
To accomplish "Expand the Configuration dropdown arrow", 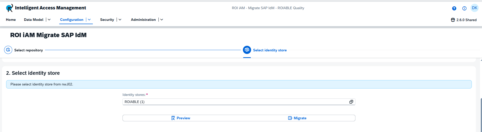I will point(89,20).
